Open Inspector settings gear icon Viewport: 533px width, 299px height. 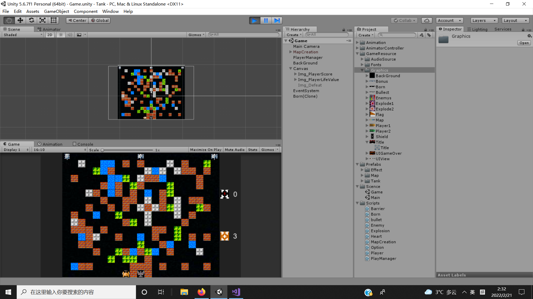point(529,36)
